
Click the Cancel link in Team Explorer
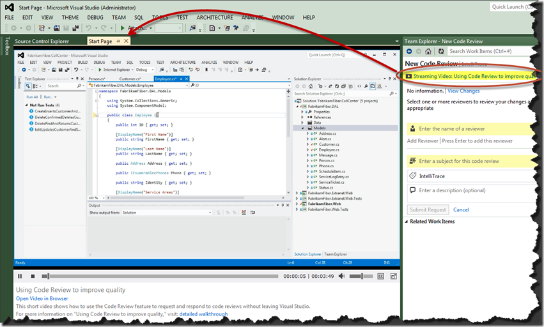coord(461,209)
